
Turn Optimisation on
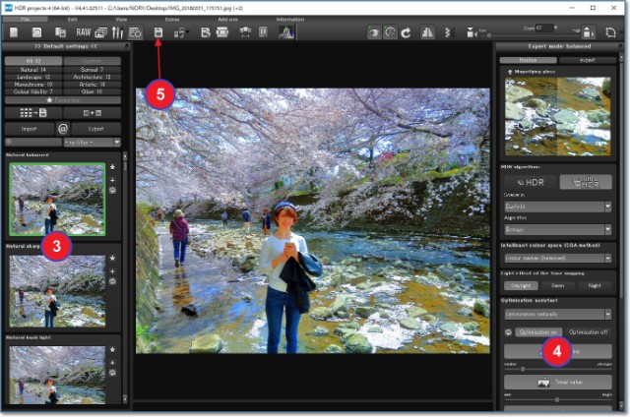tap(537, 331)
